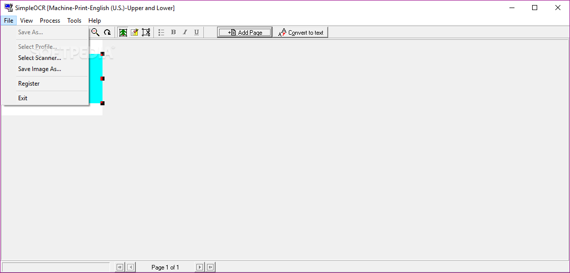Go to next page button
The image size is (570, 273).
(199, 267)
